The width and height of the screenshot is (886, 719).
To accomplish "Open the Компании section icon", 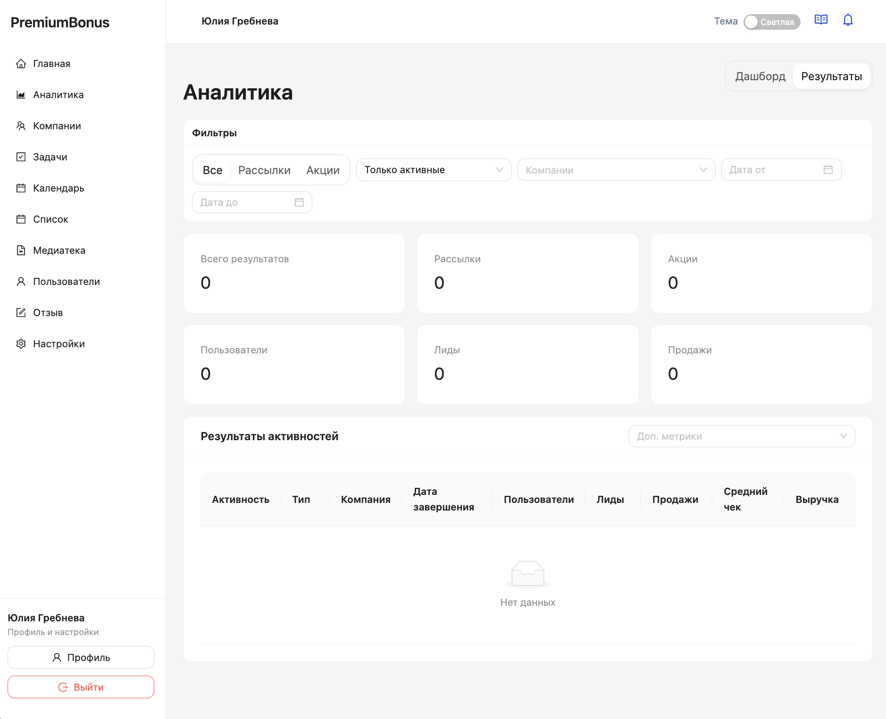I will click(21, 125).
